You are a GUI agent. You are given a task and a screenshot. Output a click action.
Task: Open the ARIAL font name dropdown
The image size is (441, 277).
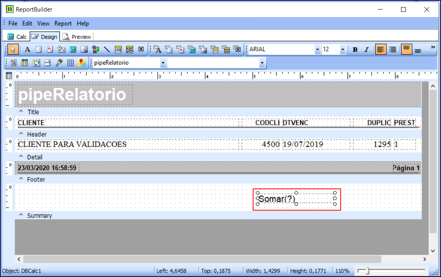point(317,50)
